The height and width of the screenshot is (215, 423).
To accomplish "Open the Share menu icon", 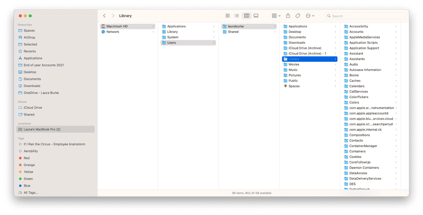I will pos(288,16).
